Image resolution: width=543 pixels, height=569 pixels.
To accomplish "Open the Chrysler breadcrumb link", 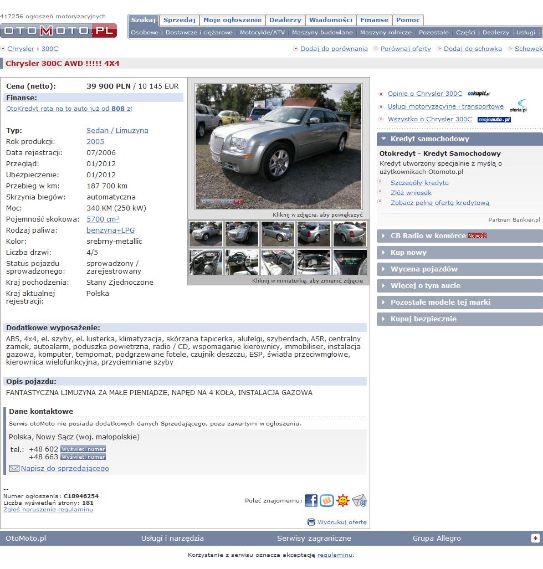I will point(21,49).
